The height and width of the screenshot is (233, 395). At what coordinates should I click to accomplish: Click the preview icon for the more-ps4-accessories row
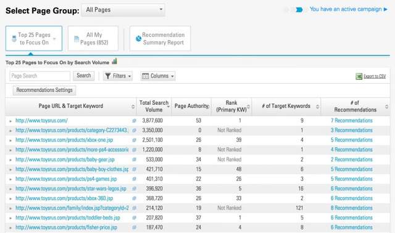pos(135,150)
